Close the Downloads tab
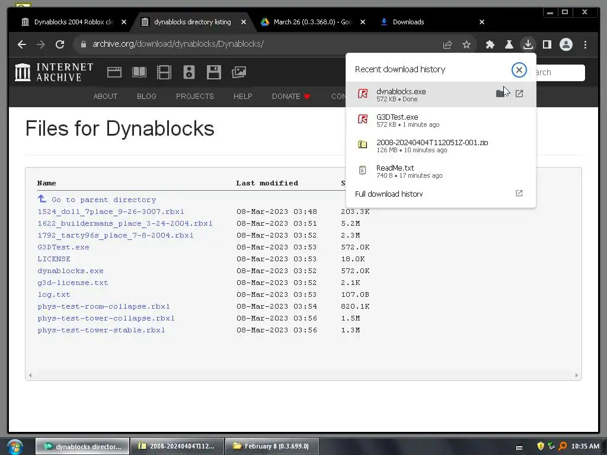The width and height of the screenshot is (607, 455). pyautogui.click(x=482, y=22)
